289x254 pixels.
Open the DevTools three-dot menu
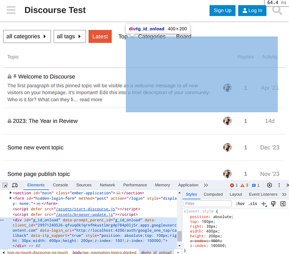(x=279, y=185)
